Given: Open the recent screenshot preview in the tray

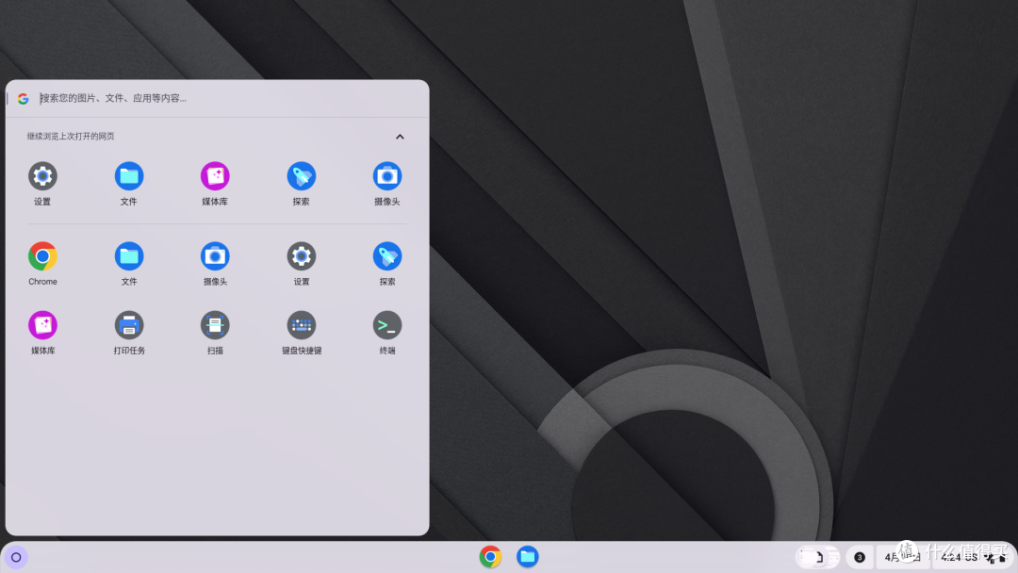Looking at the screenshot, I should [x=818, y=557].
